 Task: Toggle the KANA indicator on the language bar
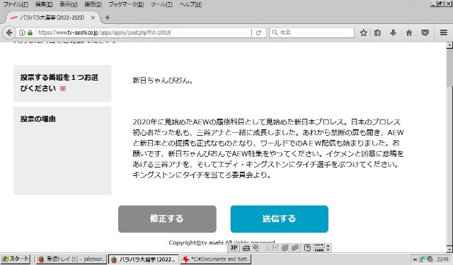coord(319,250)
